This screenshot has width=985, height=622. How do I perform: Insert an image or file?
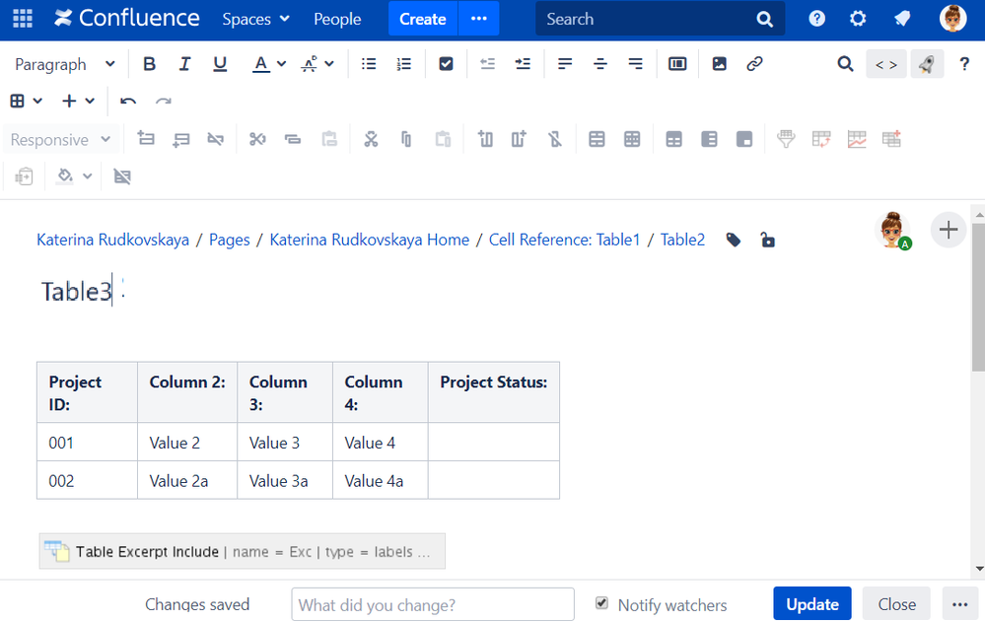(719, 64)
